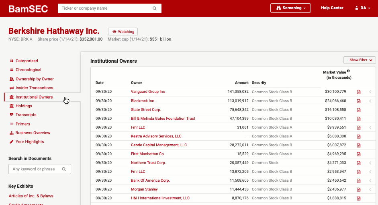Click the search magnifier in ticker box
This screenshot has width=378, height=205.
point(155,8)
